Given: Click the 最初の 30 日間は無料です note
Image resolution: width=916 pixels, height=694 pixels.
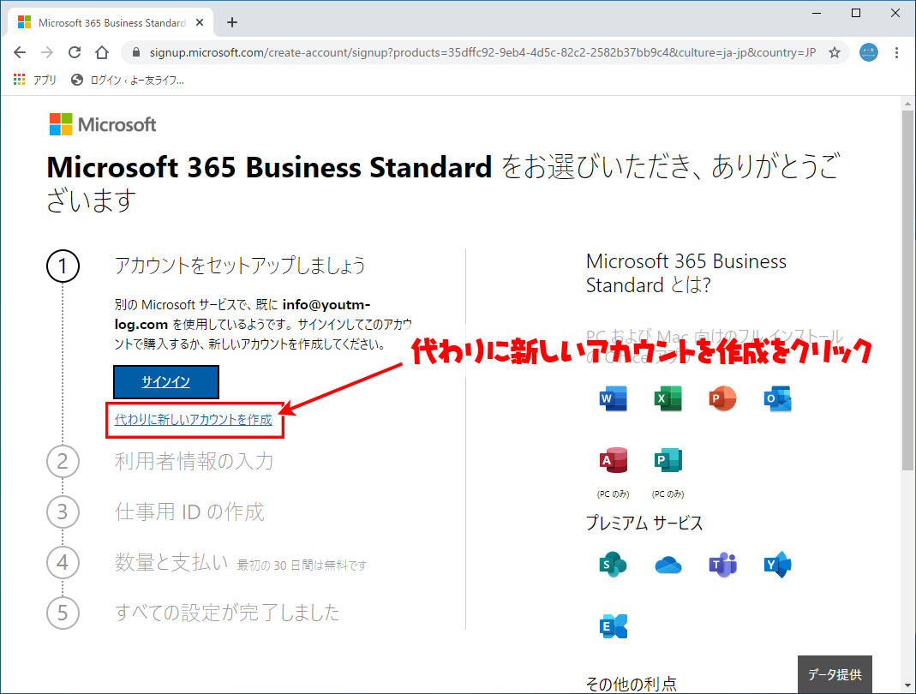Looking at the screenshot, I should [x=302, y=565].
